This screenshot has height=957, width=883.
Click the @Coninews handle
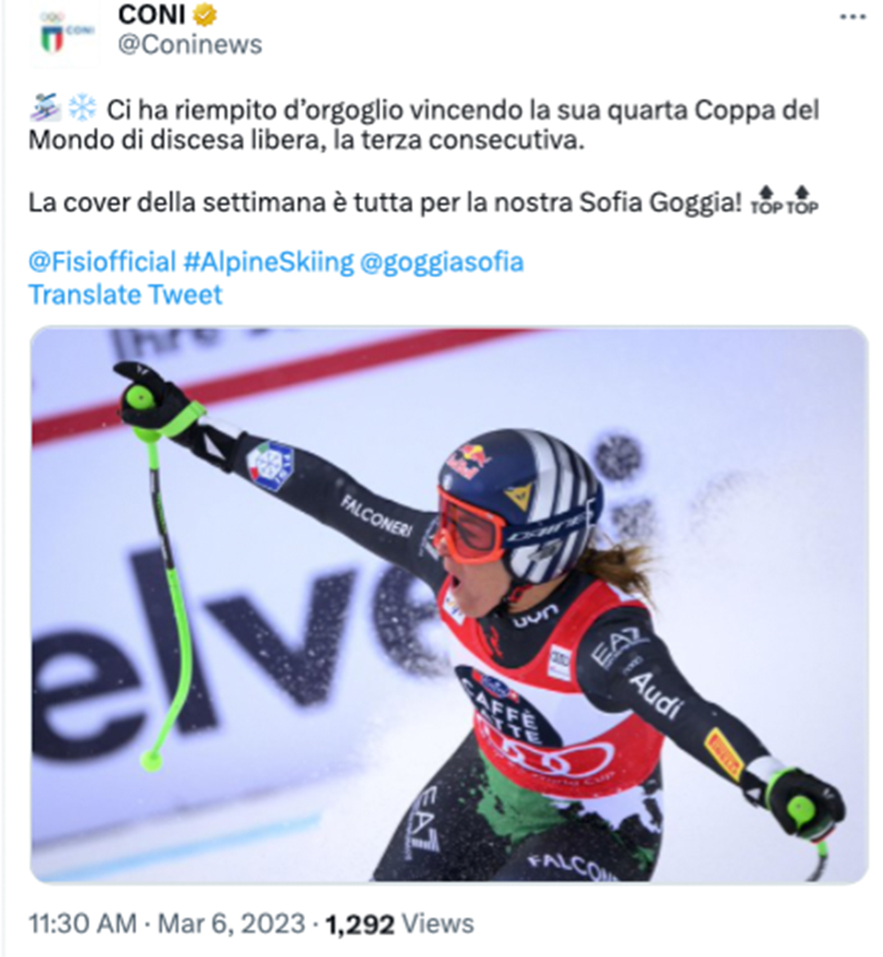(190, 45)
